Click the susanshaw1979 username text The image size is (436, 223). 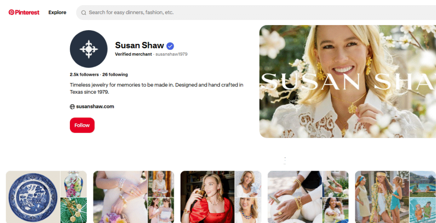[x=172, y=54]
